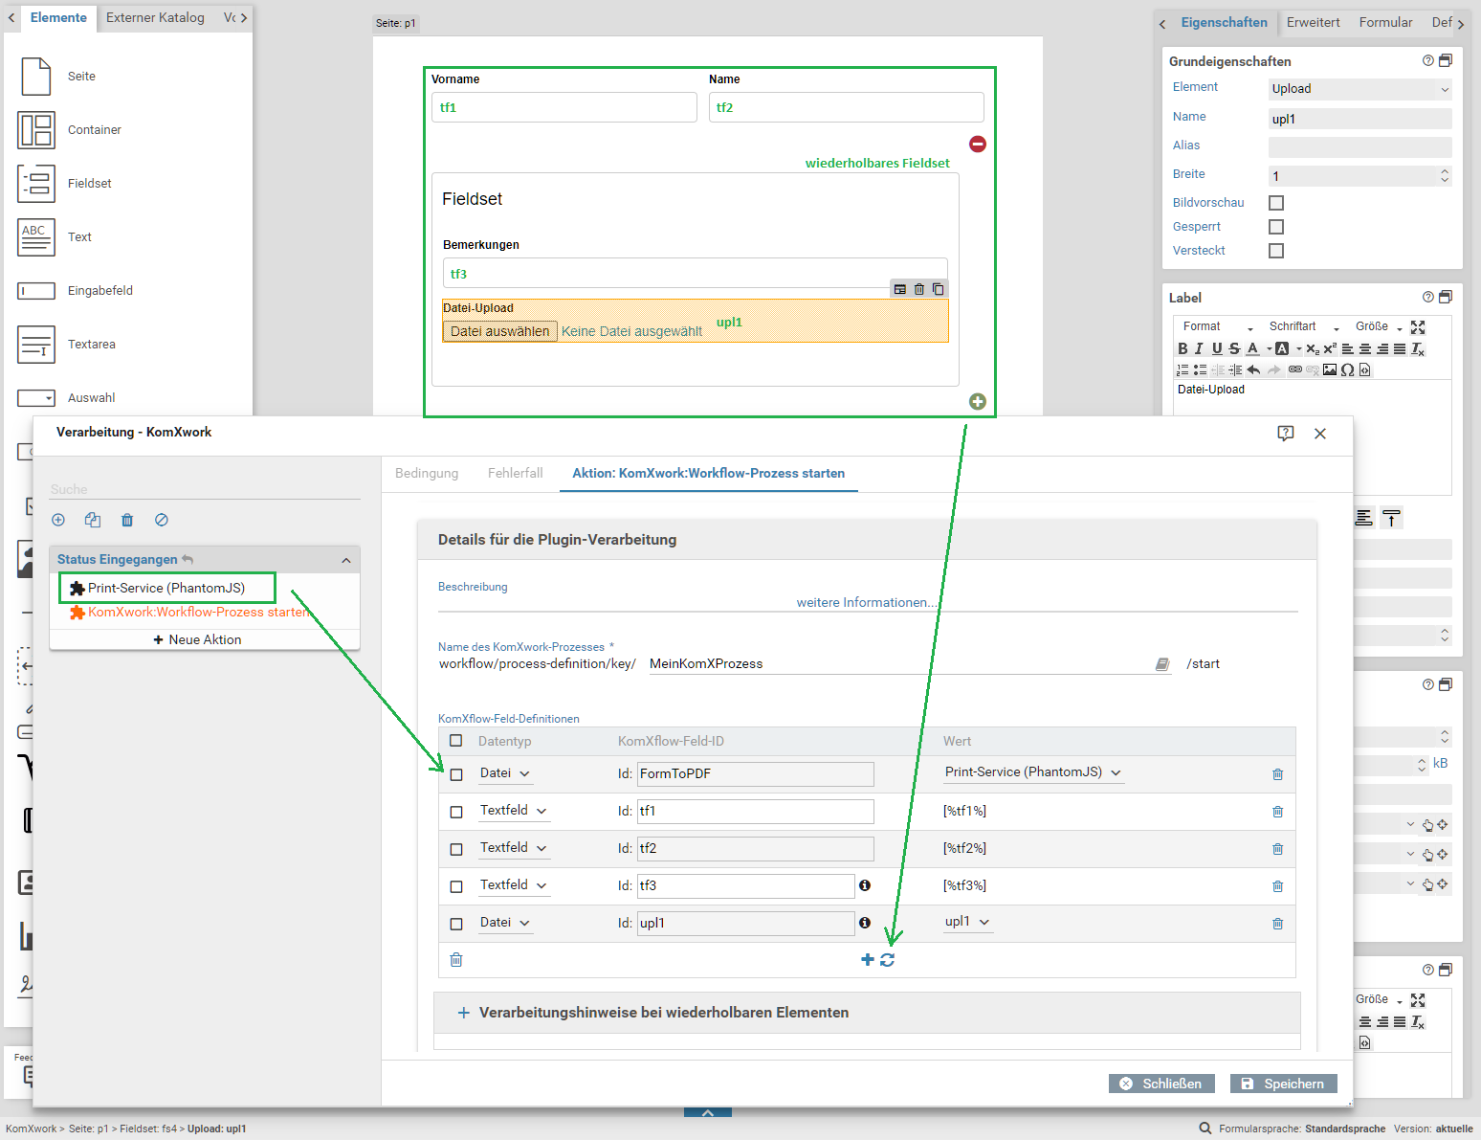Enable the Bildvorschau checkbox
The width and height of the screenshot is (1481, 1140).
1276,202
